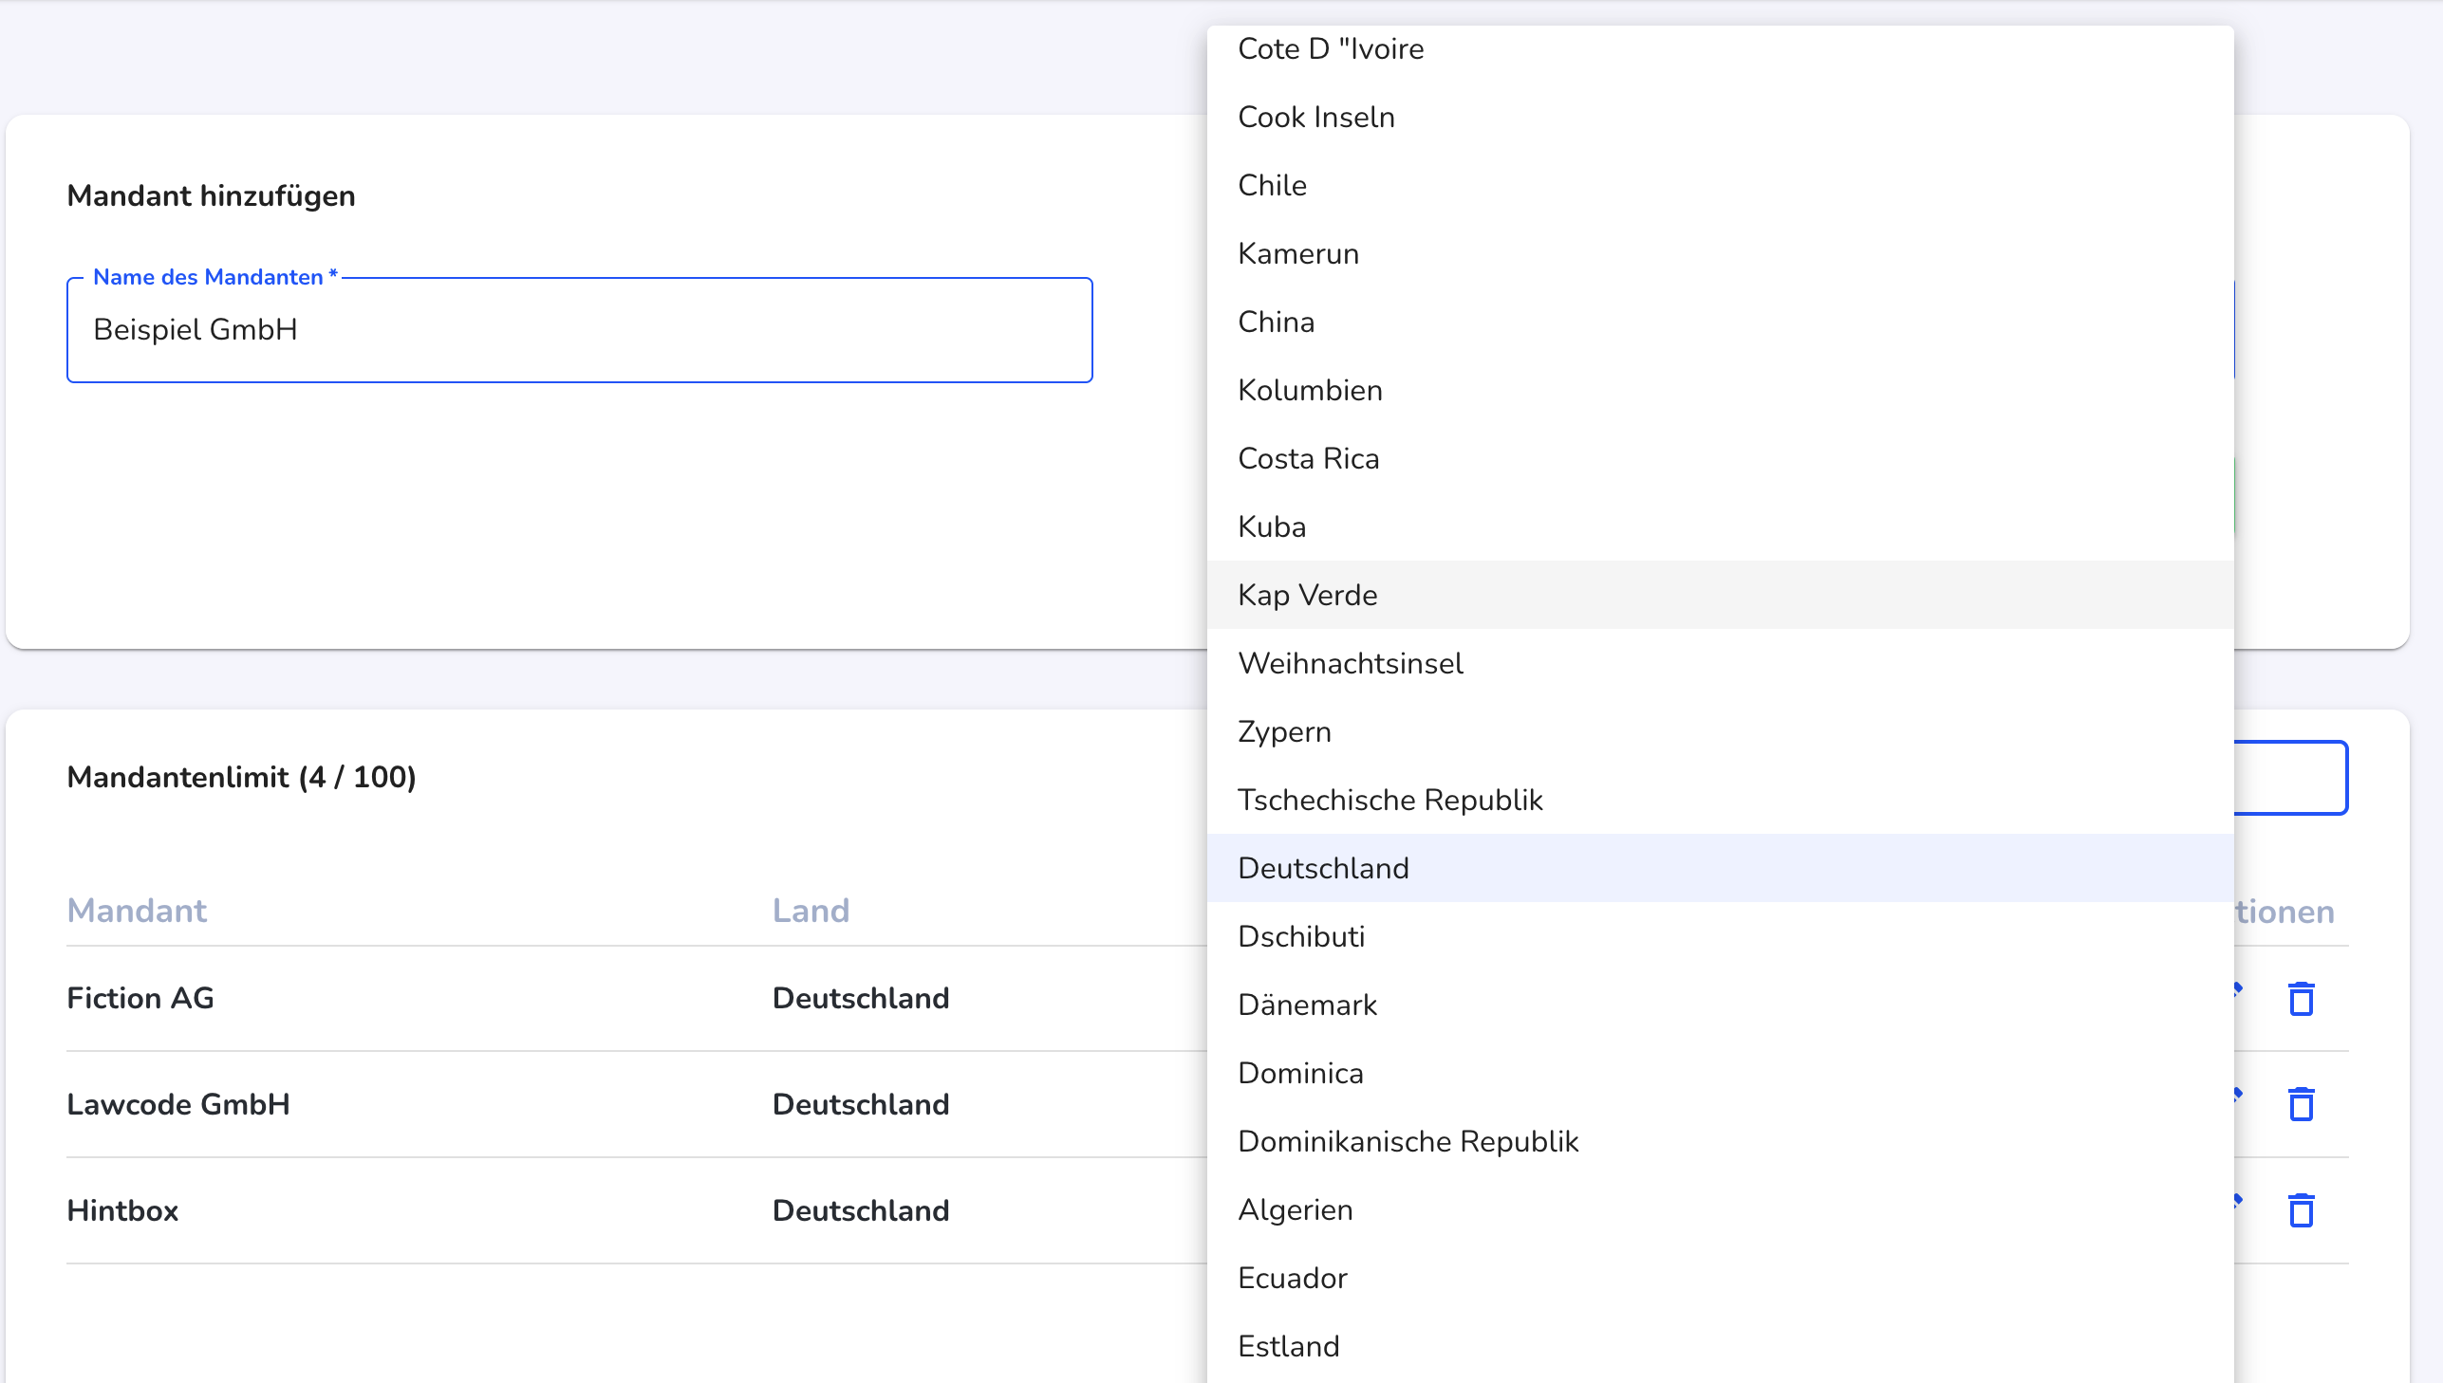Select Costa Rica option

point(1720,459)
